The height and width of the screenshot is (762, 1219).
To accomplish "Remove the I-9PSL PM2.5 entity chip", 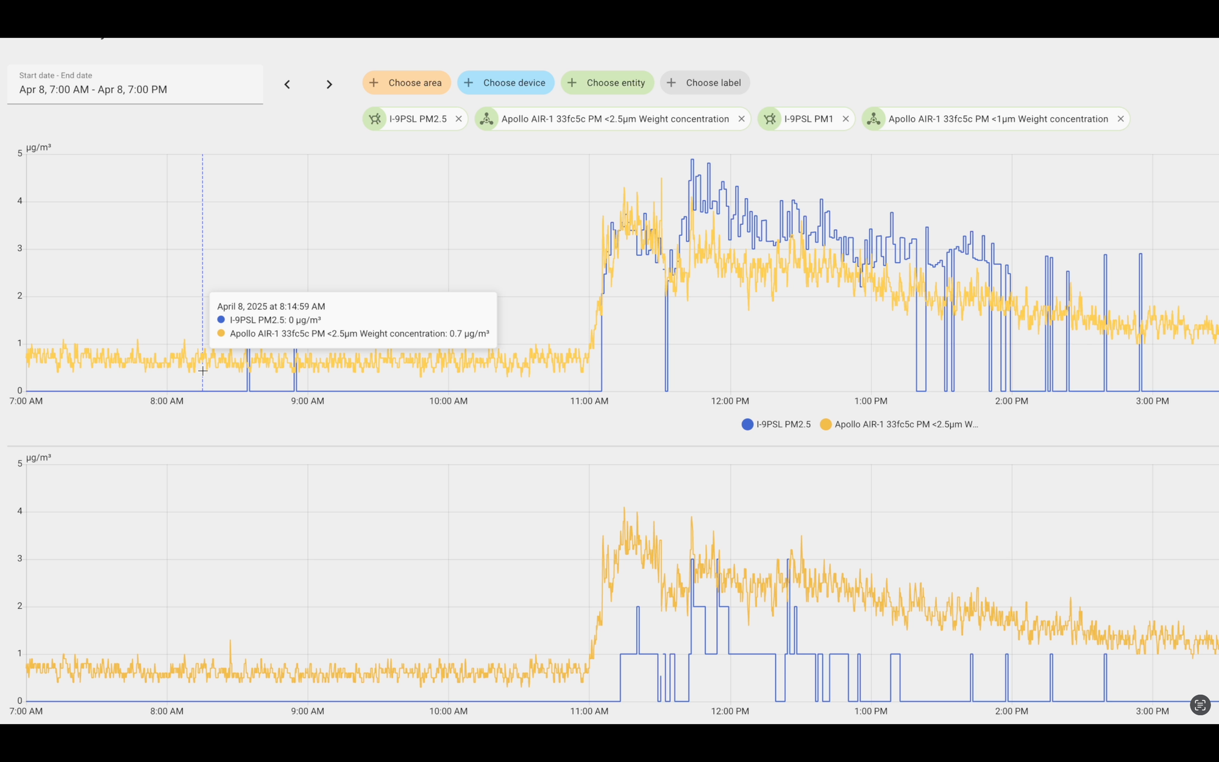I will (x=458, y=119).
